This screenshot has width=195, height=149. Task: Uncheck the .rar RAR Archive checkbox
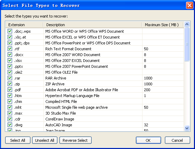(x=10, y=78)
